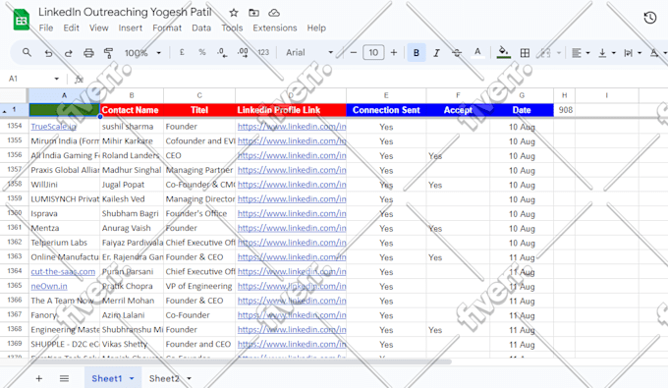Open the name box dropdown arrow
Viewport: 668px width, 388px height.
pyautogui.click(x=57, y=79)
